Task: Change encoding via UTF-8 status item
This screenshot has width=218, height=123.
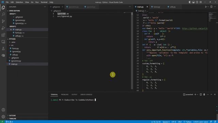Action: pos(174,122)
